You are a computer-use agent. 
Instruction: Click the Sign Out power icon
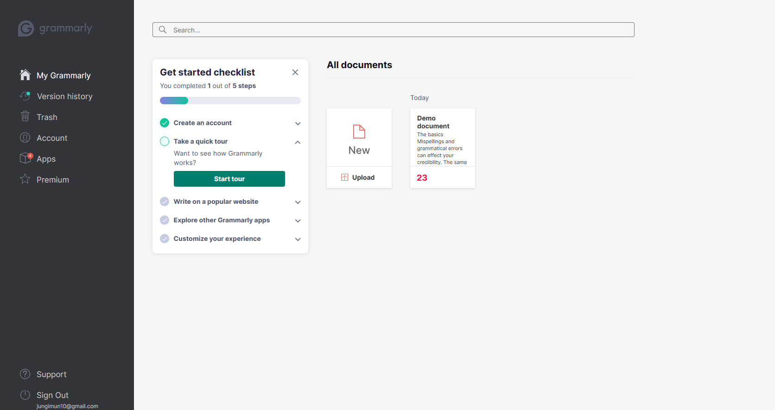(25, 395)
